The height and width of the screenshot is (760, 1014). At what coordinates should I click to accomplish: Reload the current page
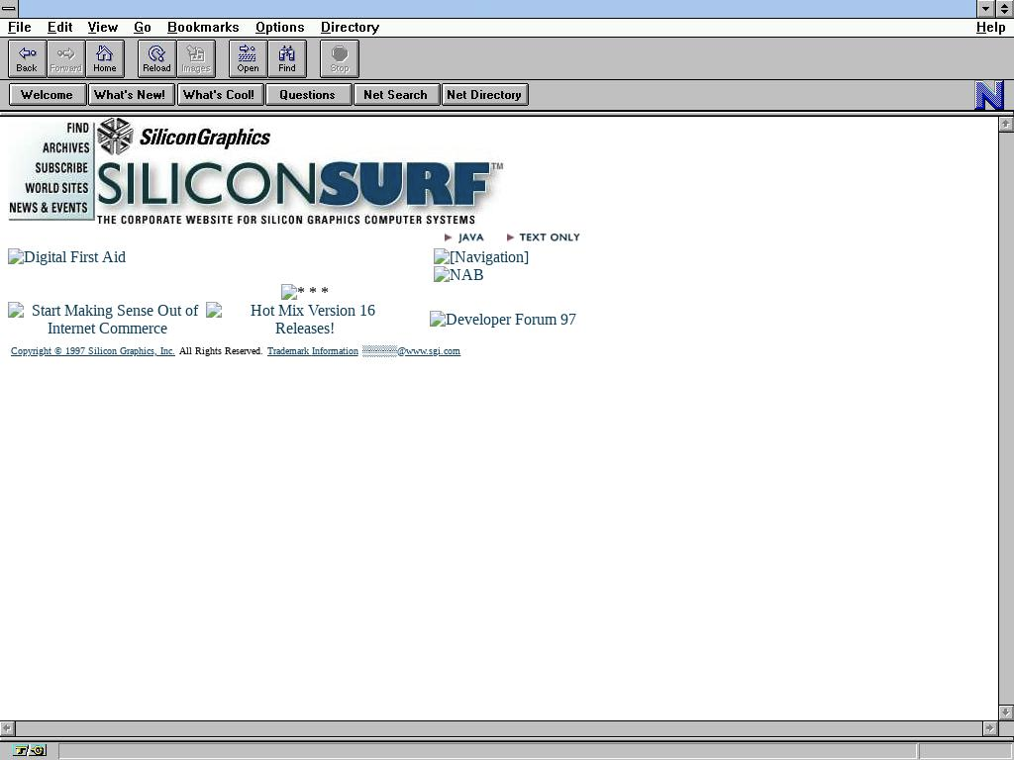156,58
